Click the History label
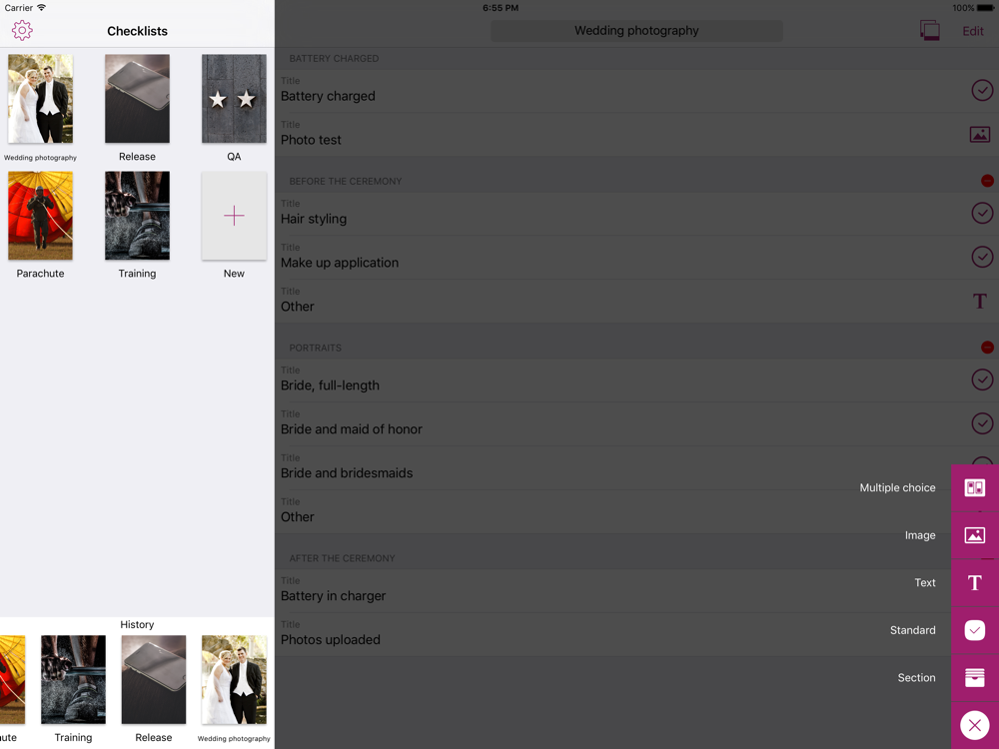 (137, 625)
